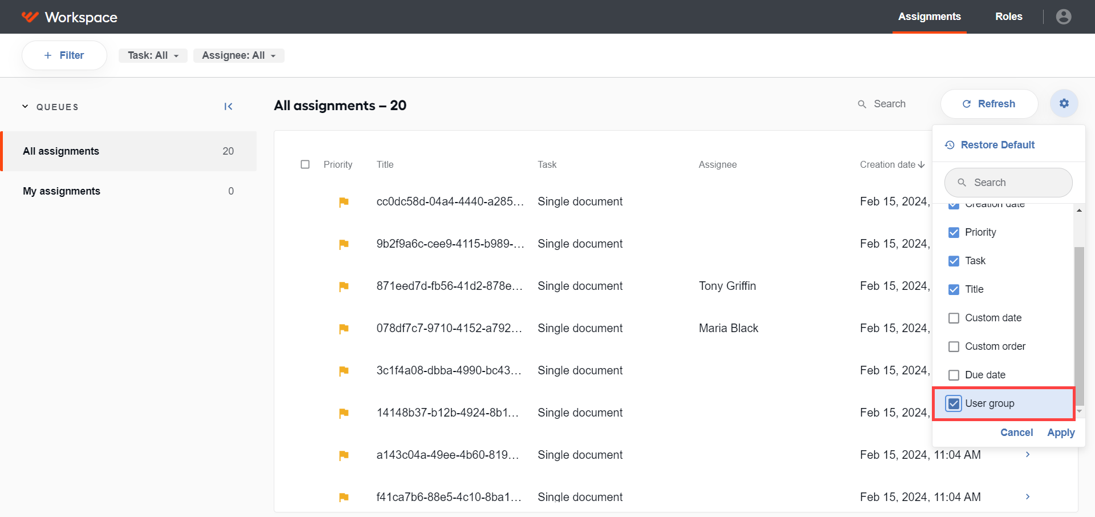Open the Assignee: All filter dropdown

pyautogui.click(x=238, y=55)
